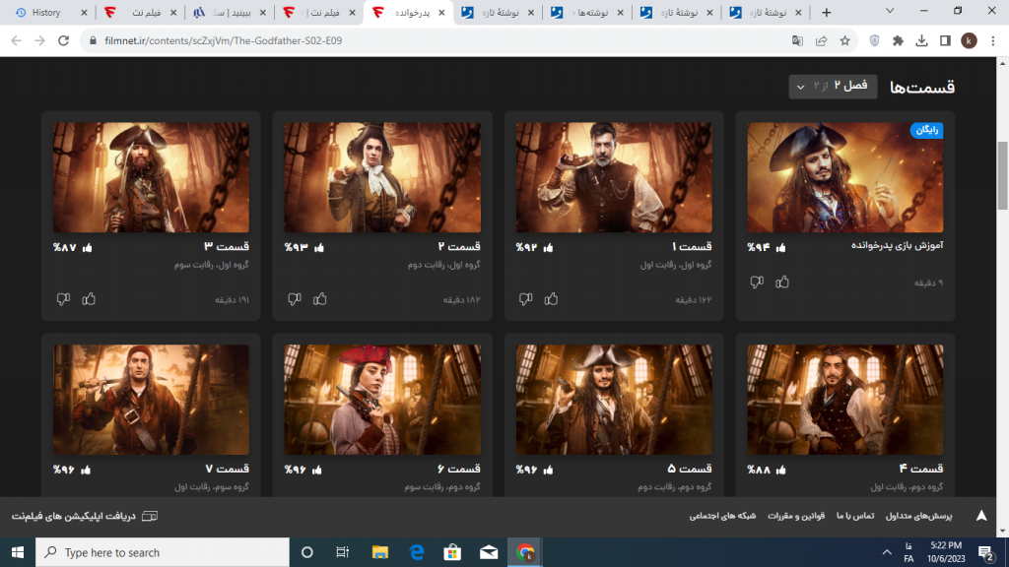1009x567 pixels.
Task: Click the get Filmnet app link
Action: 85,516
